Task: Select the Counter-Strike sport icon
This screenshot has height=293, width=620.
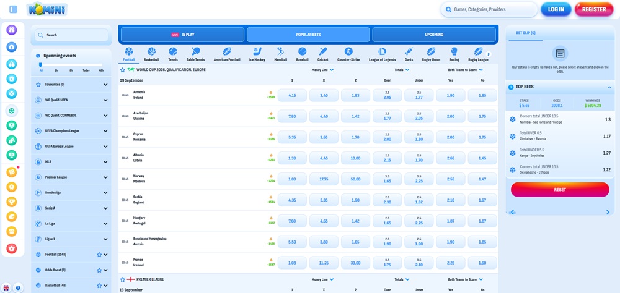Action: [348, 52]
